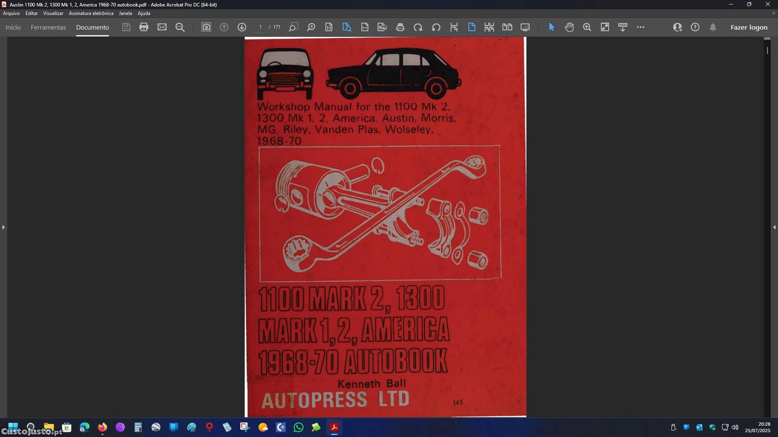Rotate the page clockwise
The image size is (778, 437).
(418, 27)
